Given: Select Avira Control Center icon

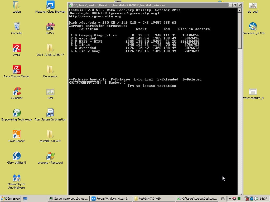Looking at the screenshot, I should (17, 72).
